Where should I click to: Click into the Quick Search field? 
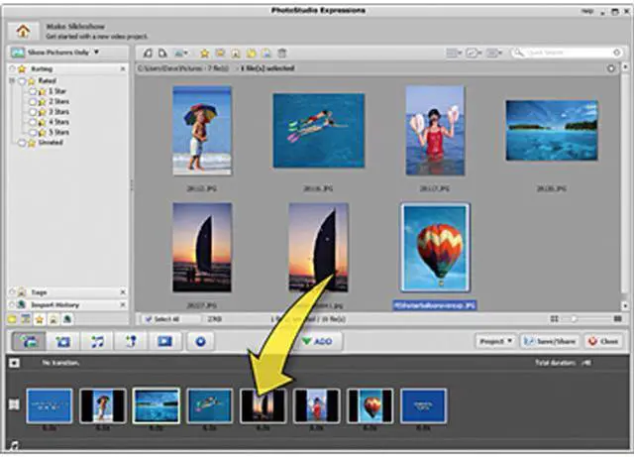(x=568, y=53)
